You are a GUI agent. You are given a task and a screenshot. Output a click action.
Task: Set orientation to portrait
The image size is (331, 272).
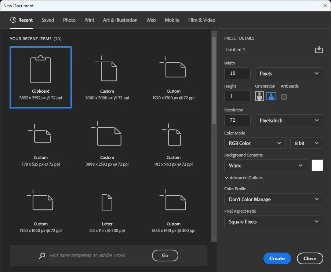coord(259,96)
